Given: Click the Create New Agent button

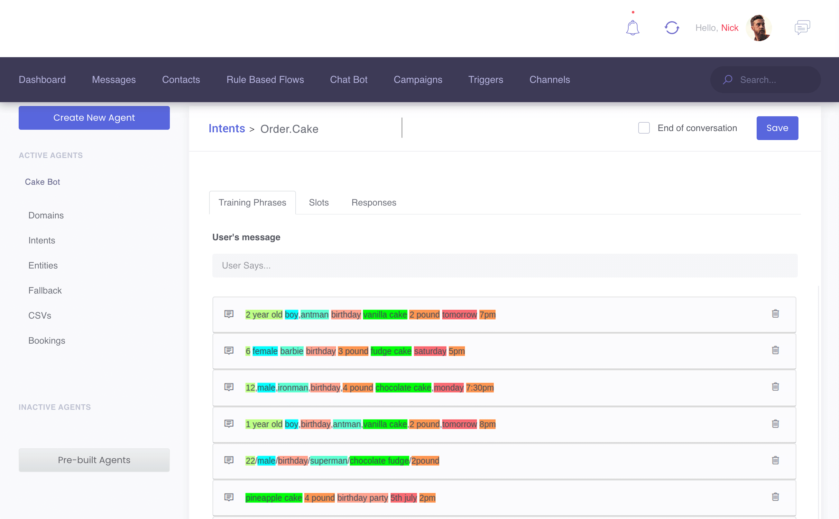Looking at the screenshot, I should click(94, 118).
